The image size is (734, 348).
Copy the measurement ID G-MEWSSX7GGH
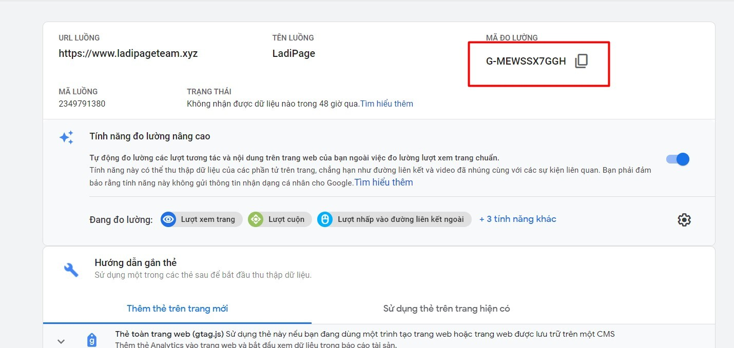tap(581, 62)
